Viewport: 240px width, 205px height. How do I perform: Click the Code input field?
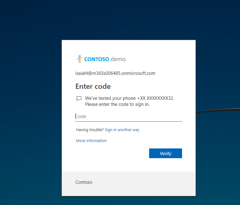[x=129, y=116]
